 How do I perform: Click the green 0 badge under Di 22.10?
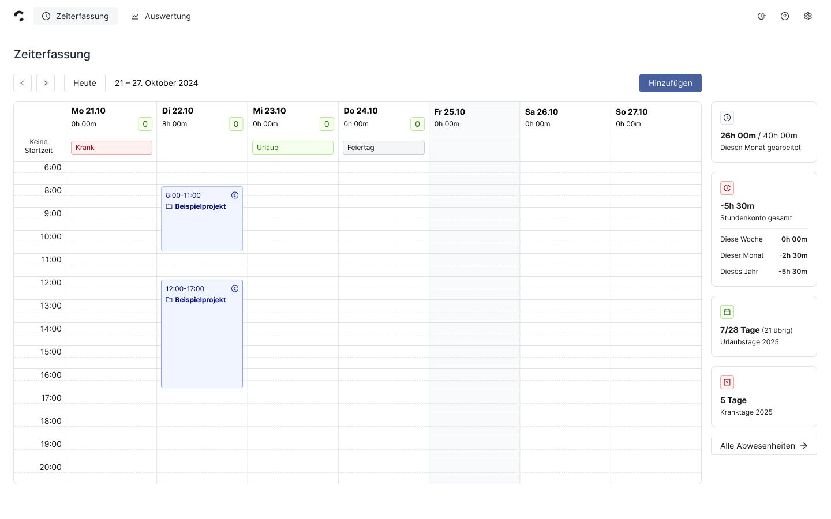[236, 124]
